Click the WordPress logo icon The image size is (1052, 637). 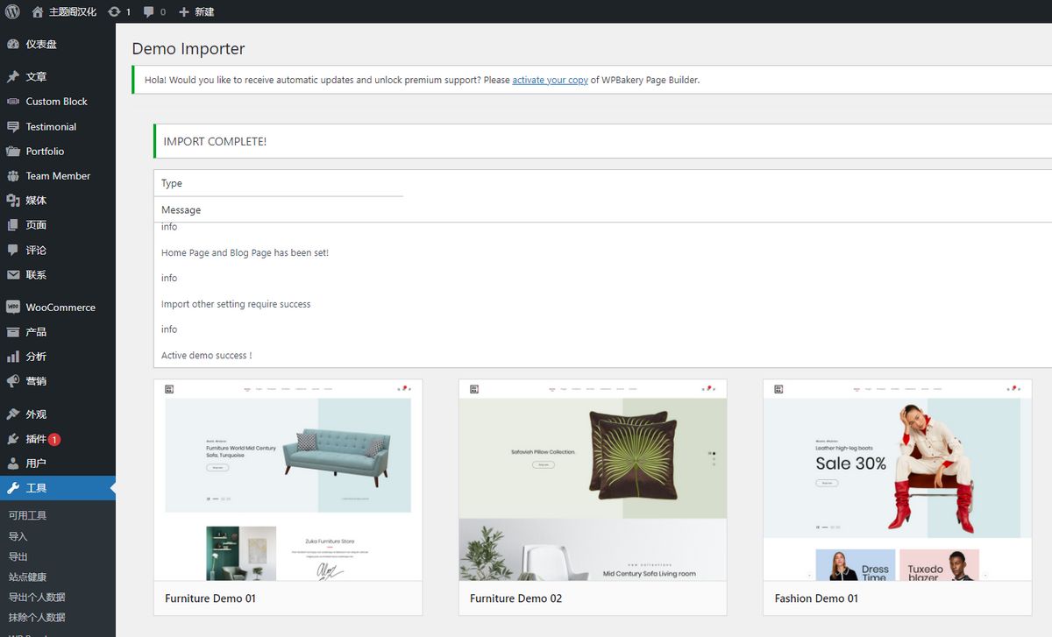[12, 11]
